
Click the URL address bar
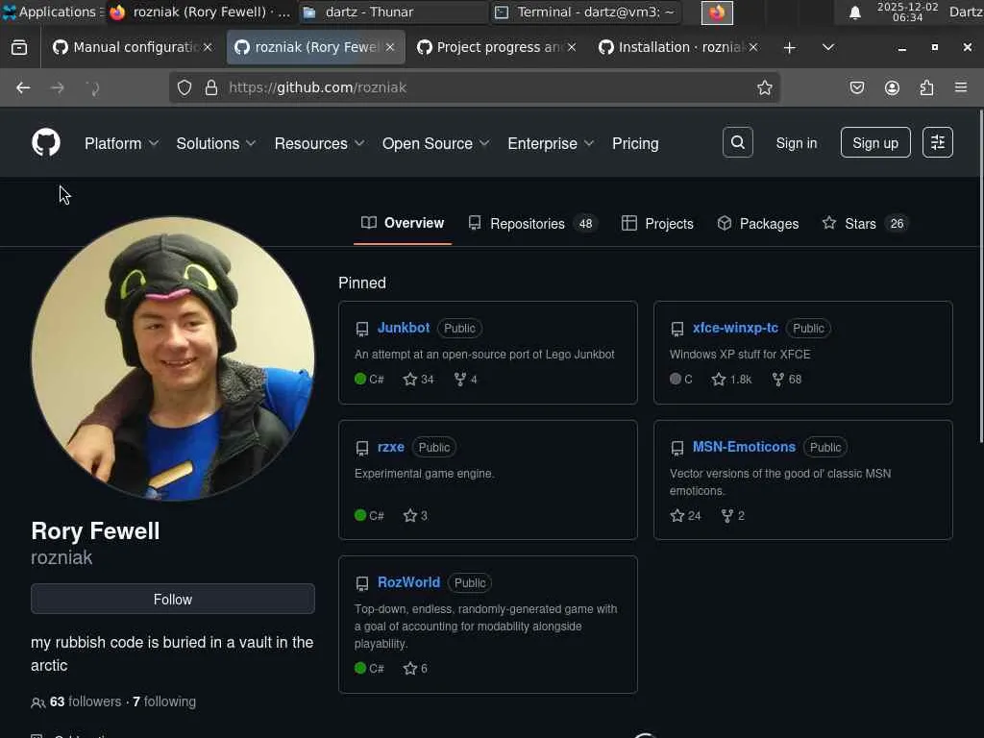click(475, 87)
